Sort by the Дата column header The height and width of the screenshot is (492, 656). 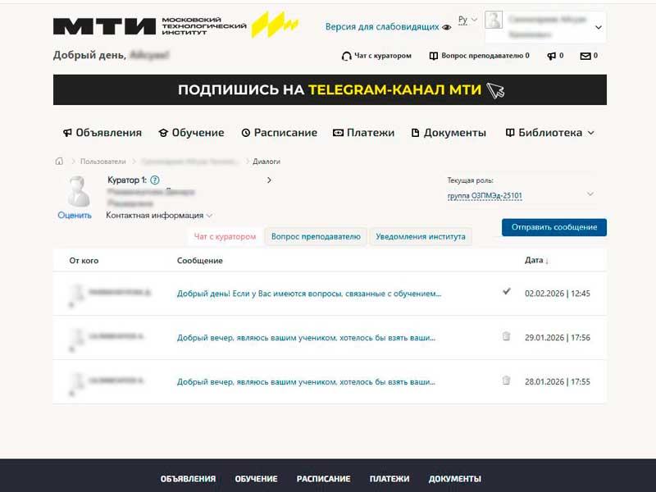click(536, 260)
